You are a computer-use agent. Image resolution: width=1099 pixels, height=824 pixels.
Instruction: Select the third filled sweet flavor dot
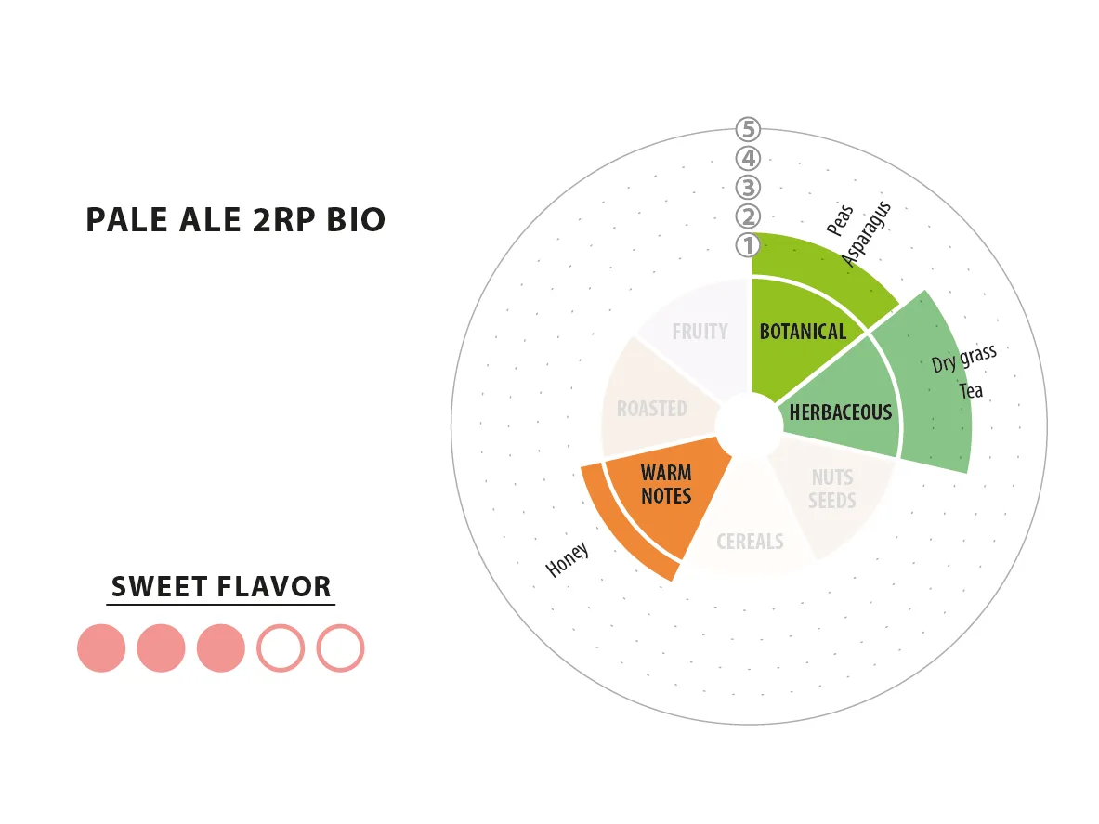pos(221,648)
